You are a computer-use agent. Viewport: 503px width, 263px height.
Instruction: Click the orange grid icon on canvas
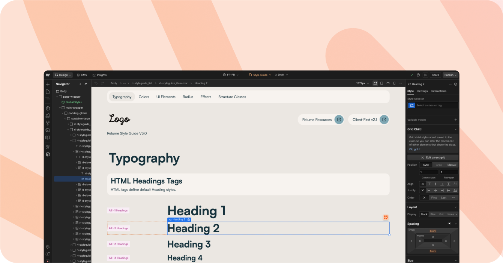[x=386, y=218]
